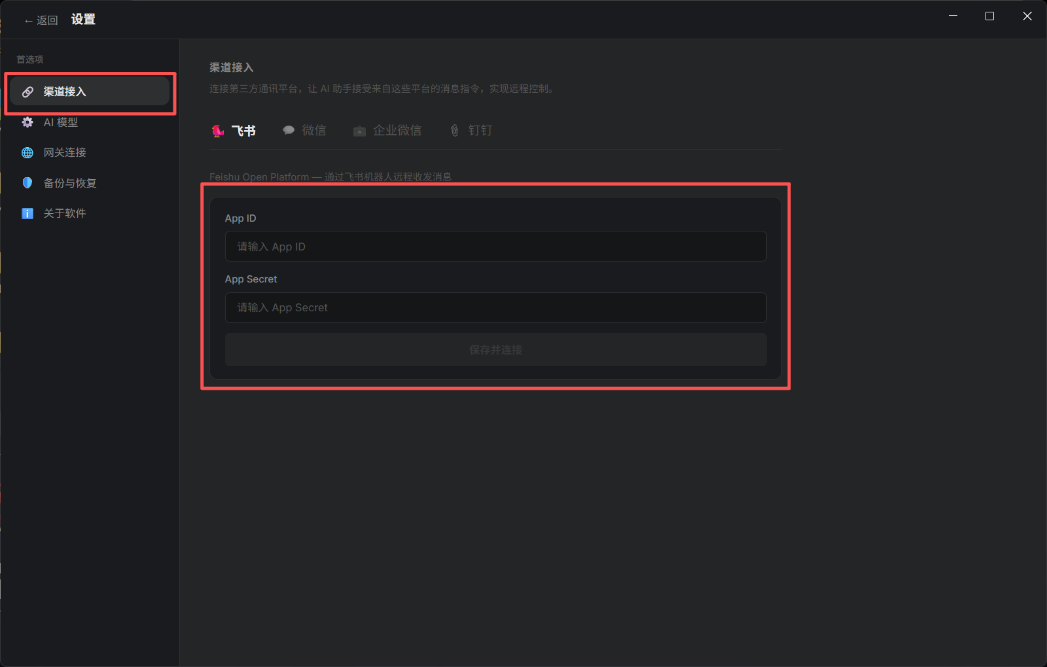This screenshot has width=1047, height=667.
Task: Close the settings window
Action: (x=1027, y=16)
